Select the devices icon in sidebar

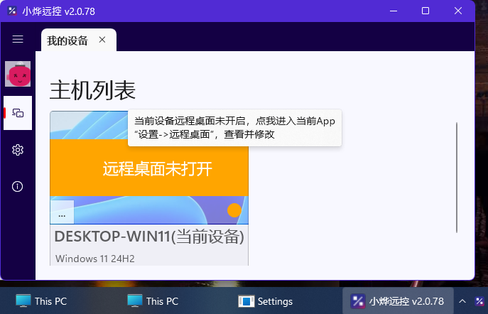coord(18,113)
